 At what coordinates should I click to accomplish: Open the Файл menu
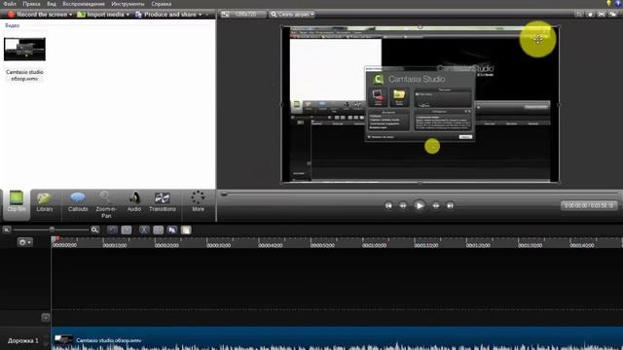pos(10,4)
